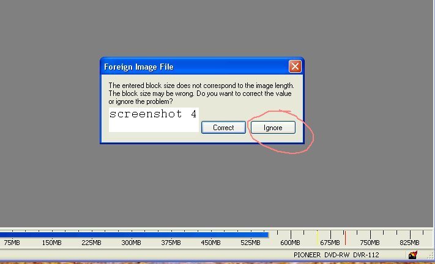This screenshot has width=435, height=264.
Task: Click the block size warning message text
Action: point(201,94)
